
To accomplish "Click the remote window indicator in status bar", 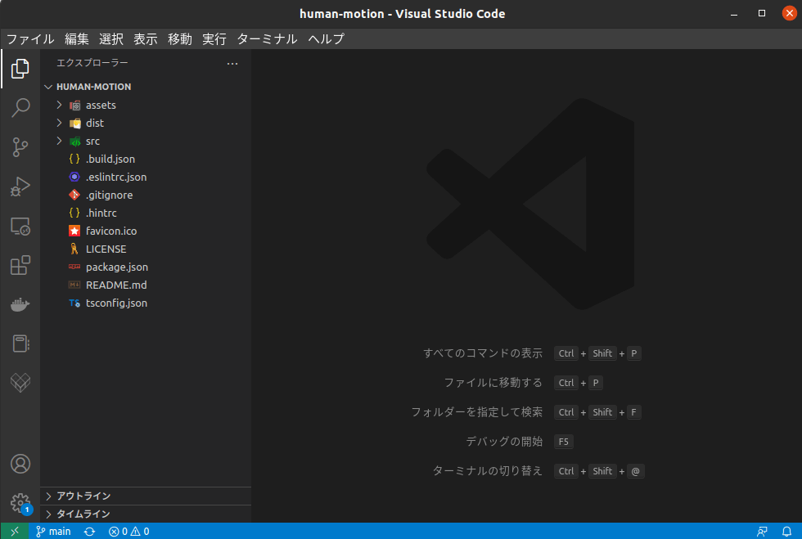I will pyautogui.click(x=15, y=532).
